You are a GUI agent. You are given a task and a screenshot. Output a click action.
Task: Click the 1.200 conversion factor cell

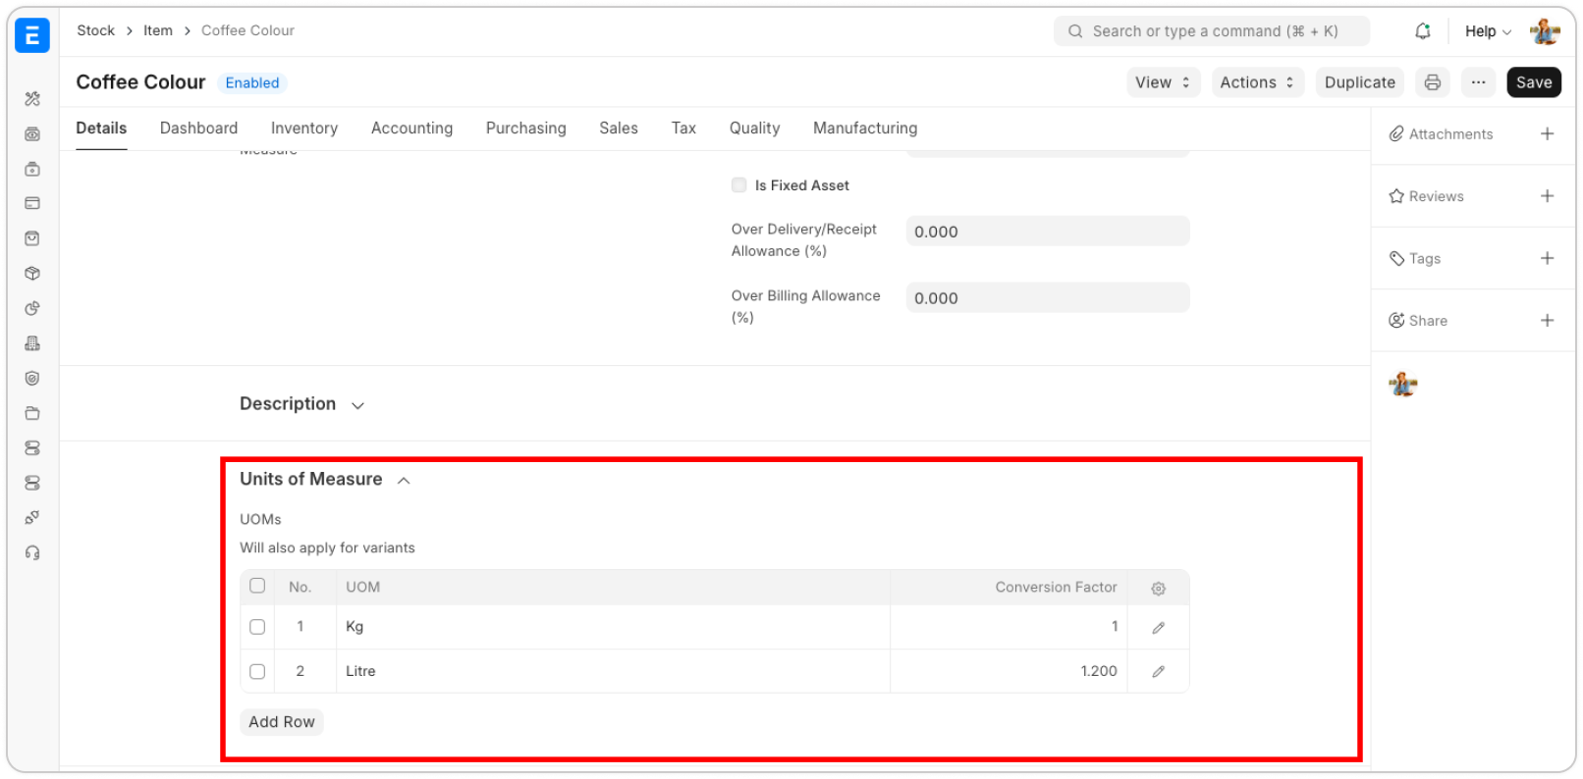pyautogui.click(x=1009, y=672)
